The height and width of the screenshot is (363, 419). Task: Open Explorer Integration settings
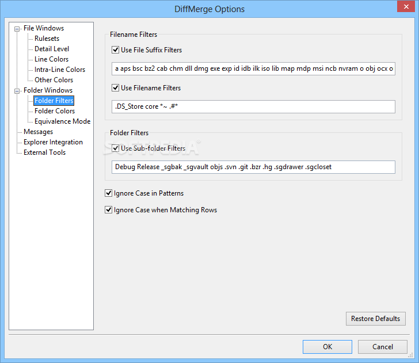click(x=53, y=142)
